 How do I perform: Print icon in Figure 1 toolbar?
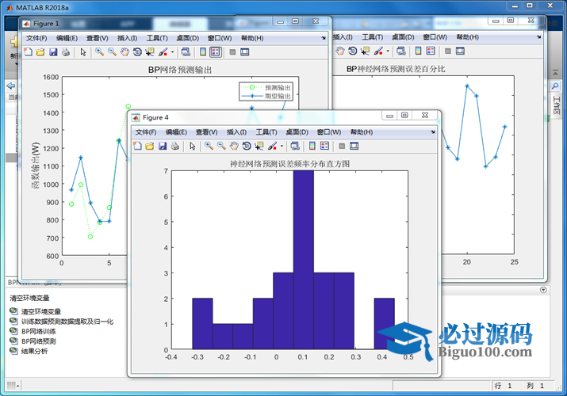click(x=66, y=52)
